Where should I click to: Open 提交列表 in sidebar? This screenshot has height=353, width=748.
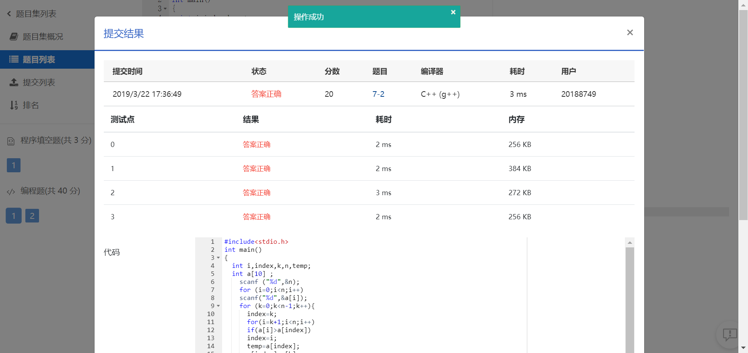[x=39, y=82]
